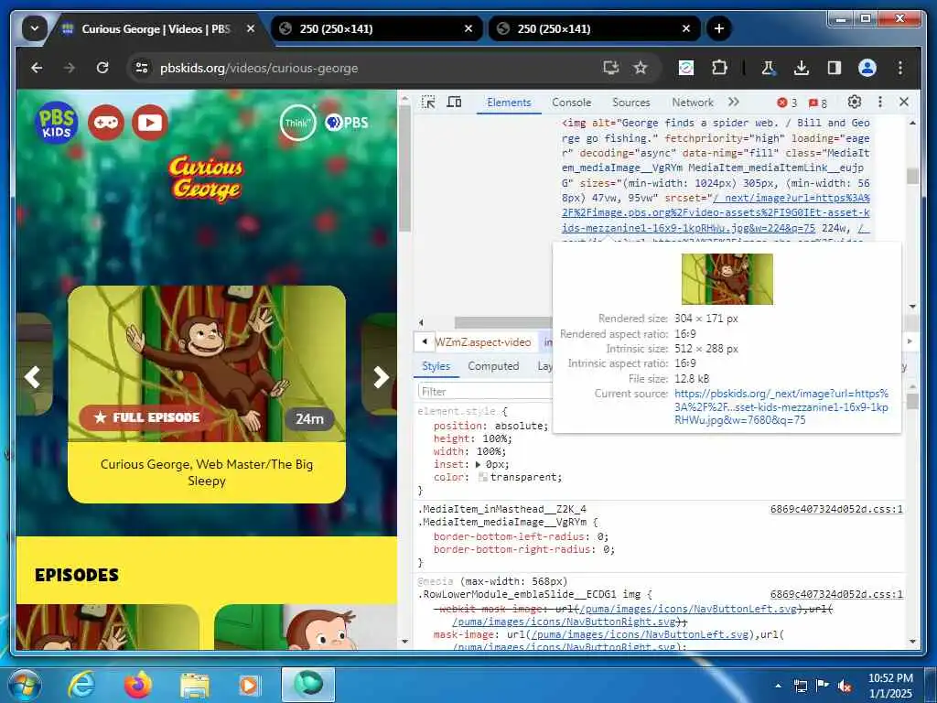Bookmark this page with star icon
The height and width of the screenshot is (703, 937).
(641, 68)
